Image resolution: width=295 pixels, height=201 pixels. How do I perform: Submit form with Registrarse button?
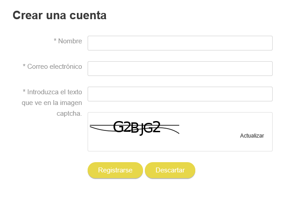point(115,170)
